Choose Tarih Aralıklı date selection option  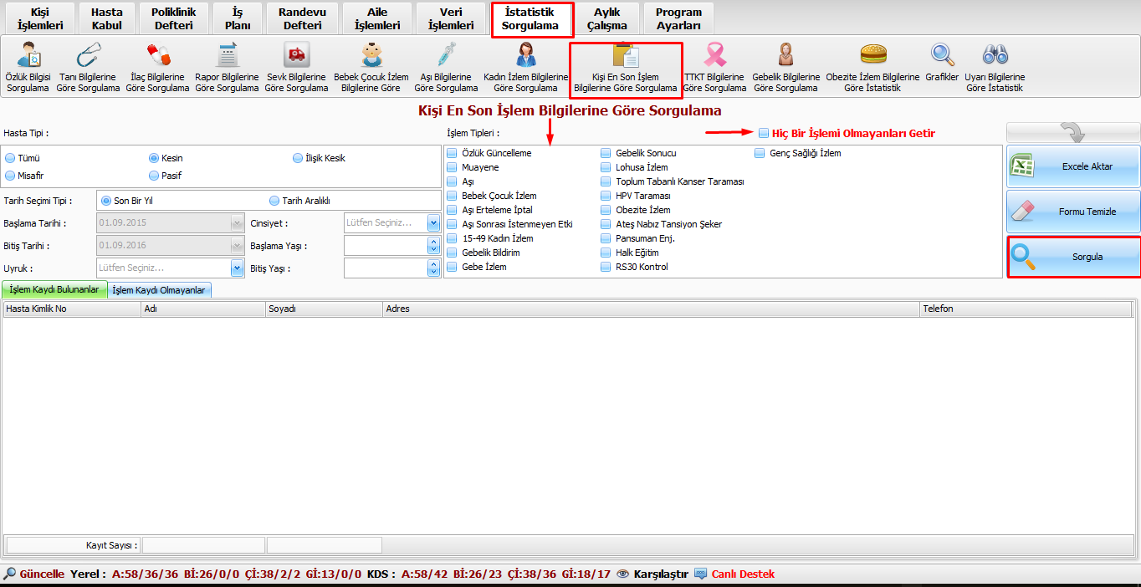274,201
